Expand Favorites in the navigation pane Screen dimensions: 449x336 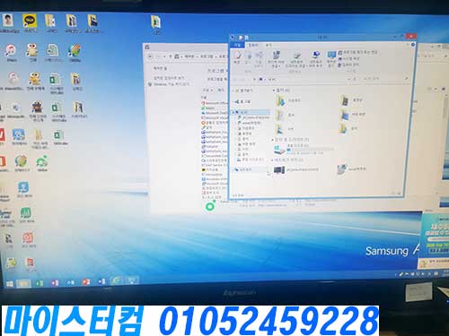coord(233,90)
